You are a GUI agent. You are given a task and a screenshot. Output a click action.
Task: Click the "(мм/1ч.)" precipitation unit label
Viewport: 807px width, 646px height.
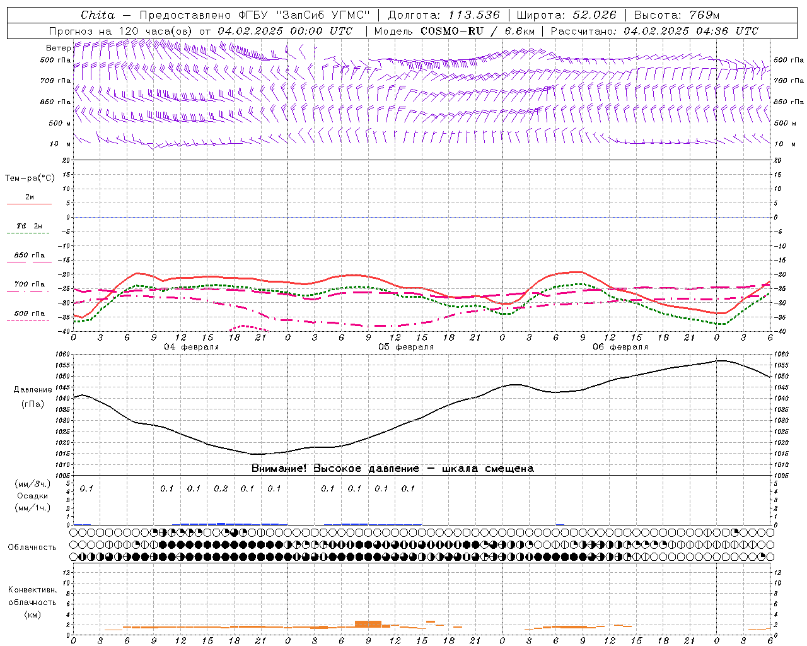point(32,508)
